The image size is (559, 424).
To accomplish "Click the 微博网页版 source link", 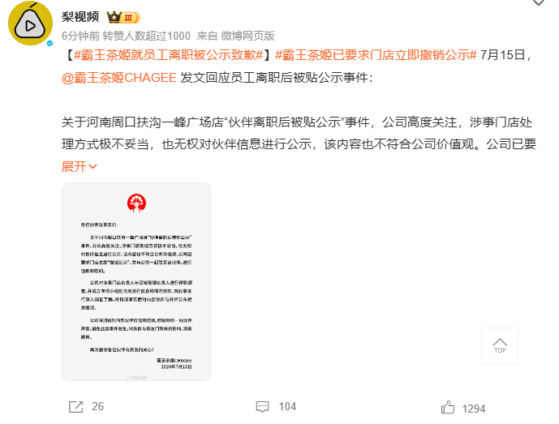I will point(247,36).
